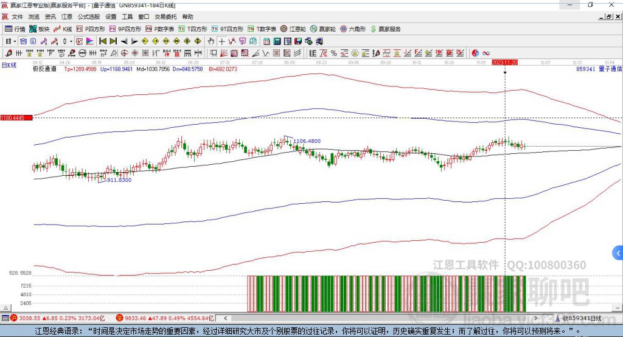
Task: Expand the 日 period dropdown
Action: 15,41
